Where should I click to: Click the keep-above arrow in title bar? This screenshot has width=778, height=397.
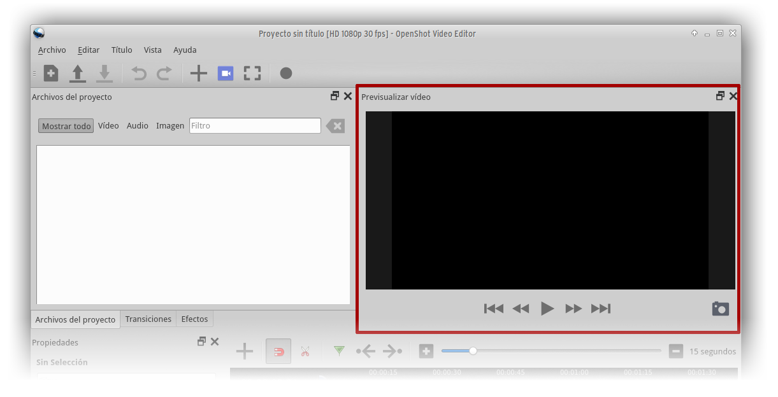(695, 34)
